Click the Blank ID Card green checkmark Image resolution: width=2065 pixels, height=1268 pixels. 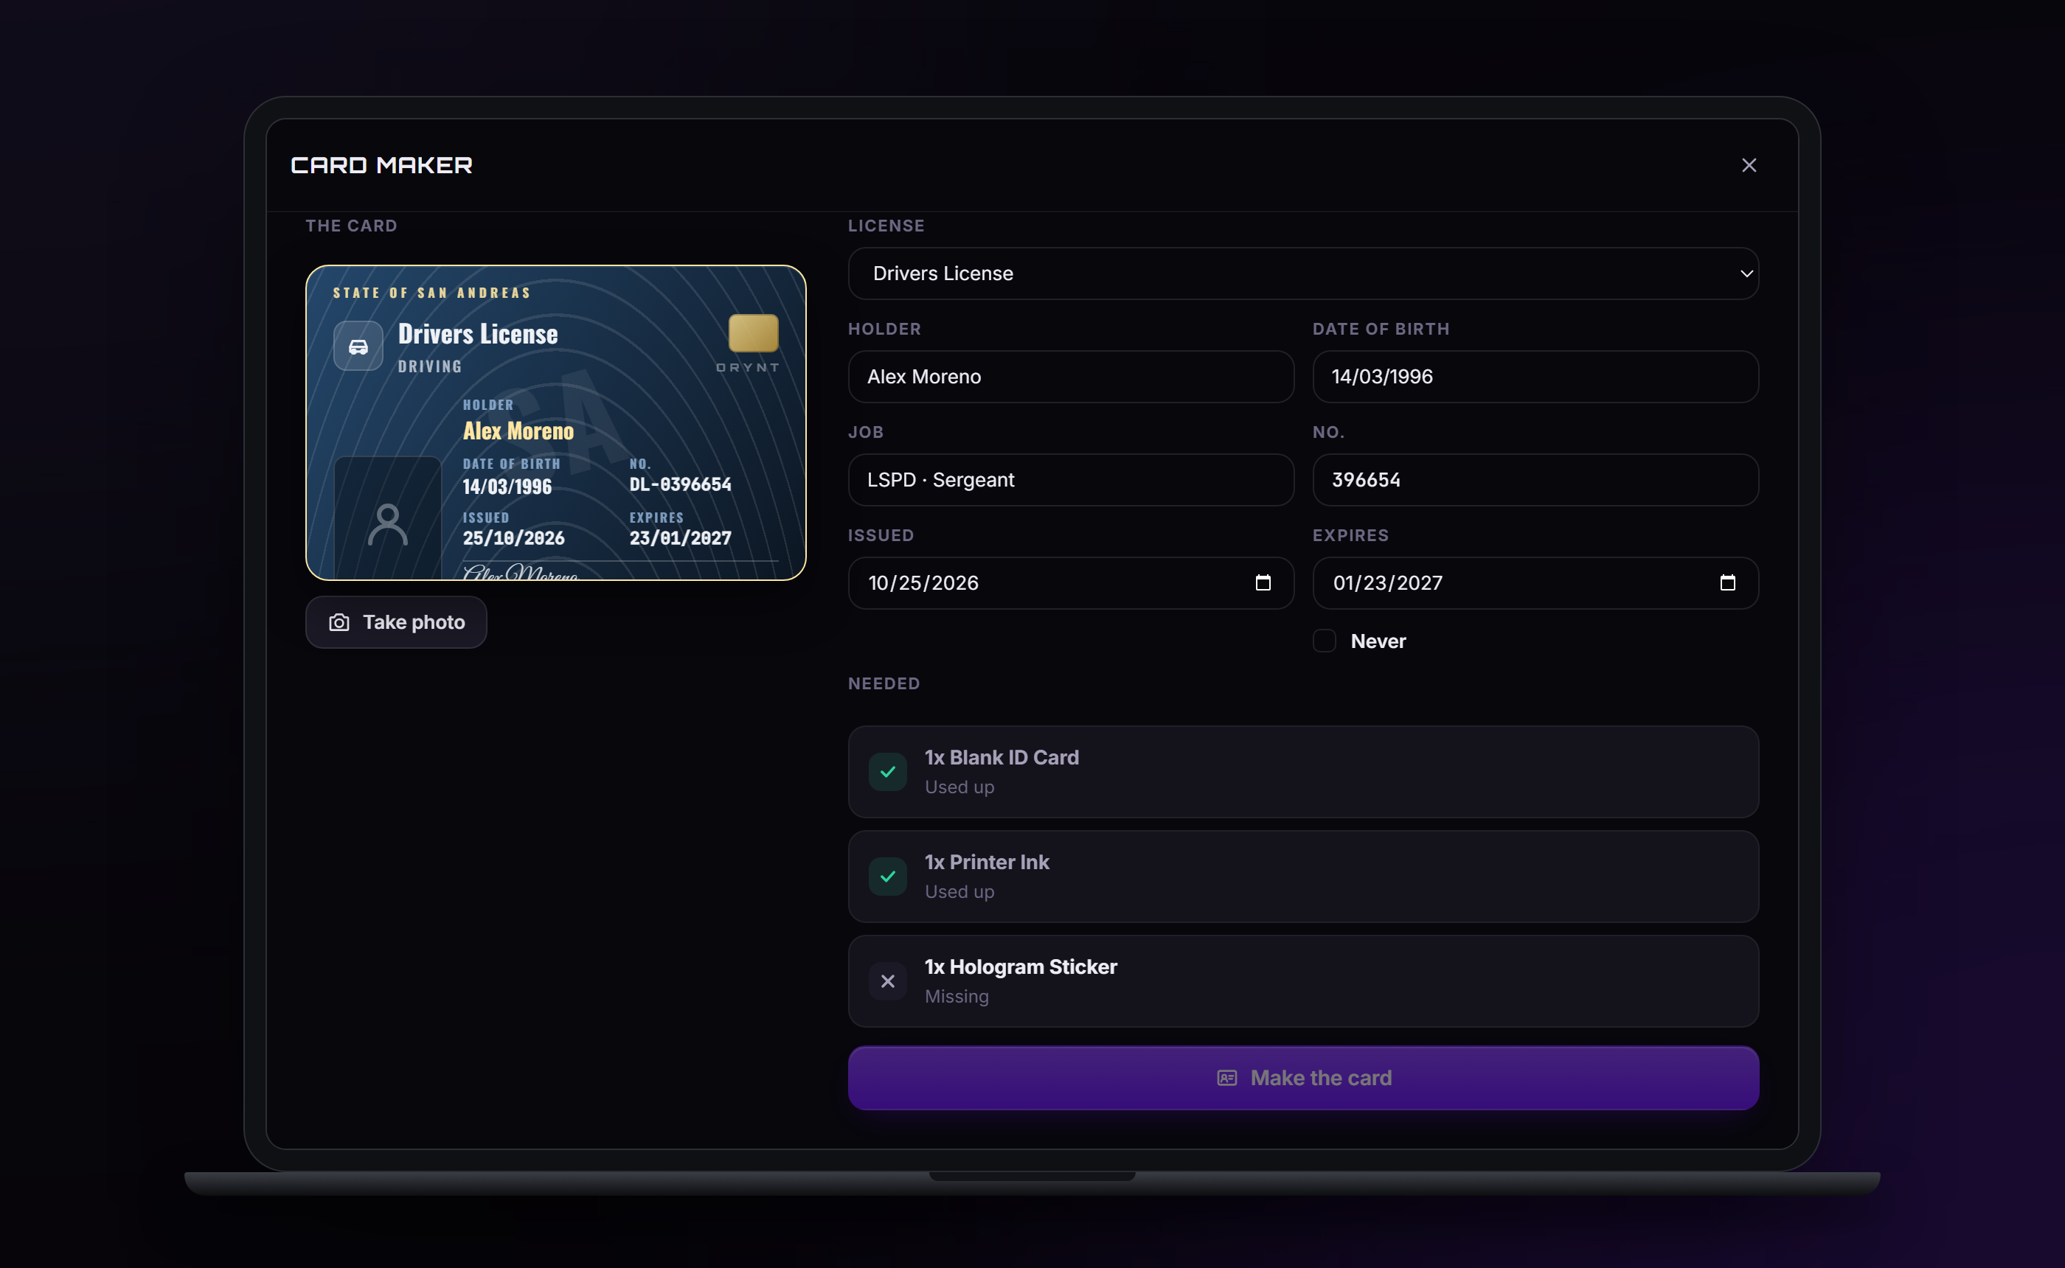coord(887,772)
